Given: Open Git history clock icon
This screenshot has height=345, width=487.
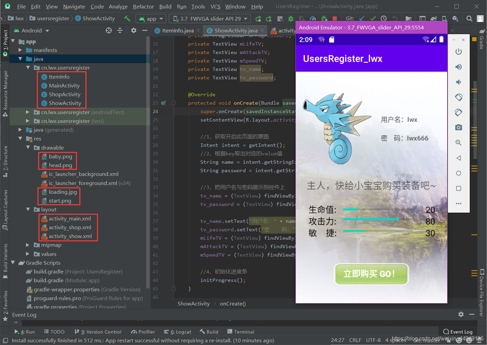Looking at the screenshot, I should point(384,19).
